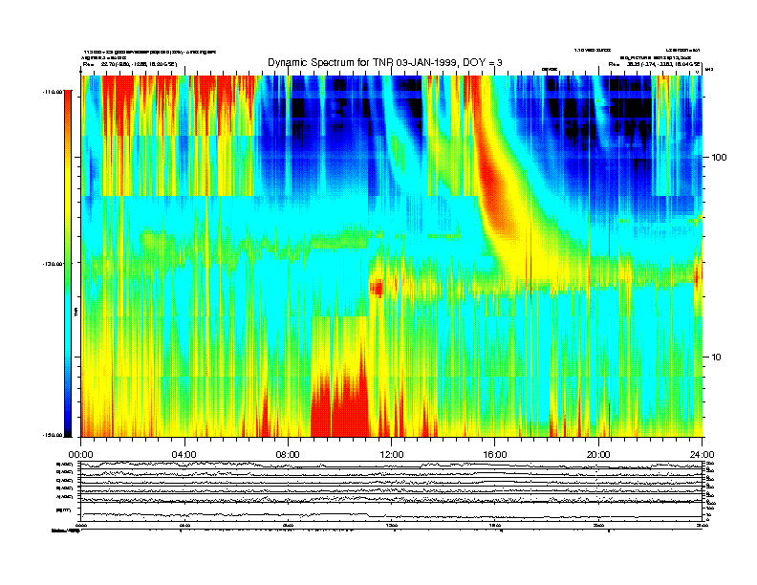The height and width of the screenshot is (585, 757).
Task: Click the top line plot trace below spectrogram
Action: point(391,466)
